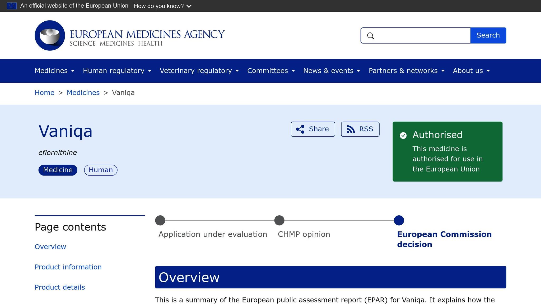The height and width of the screenshot is (304, 541).
Task: Open the News & events menu
Action: pyautogui.click(x=332, y=71)
